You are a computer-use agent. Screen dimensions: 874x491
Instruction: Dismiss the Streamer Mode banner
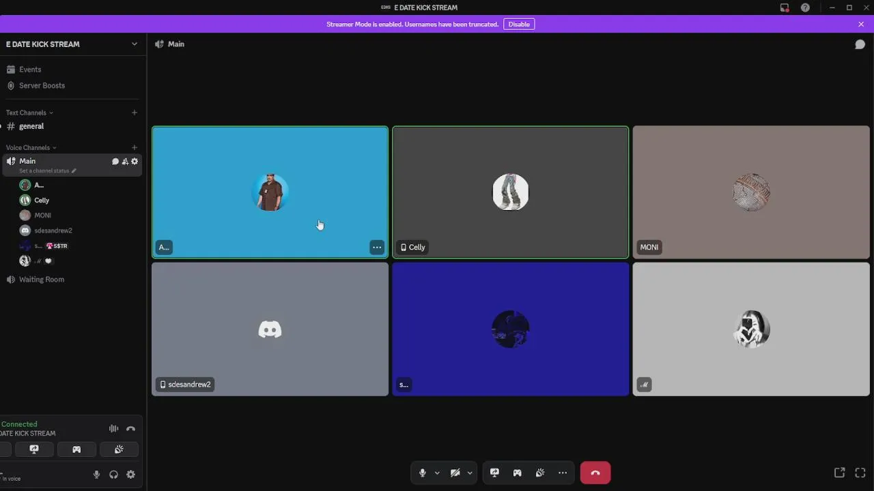tap(861, 24)
